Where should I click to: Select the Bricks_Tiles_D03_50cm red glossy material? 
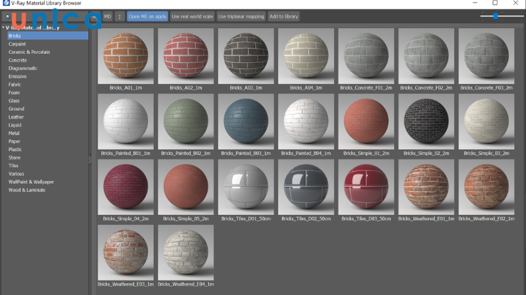tap(366, 187)
